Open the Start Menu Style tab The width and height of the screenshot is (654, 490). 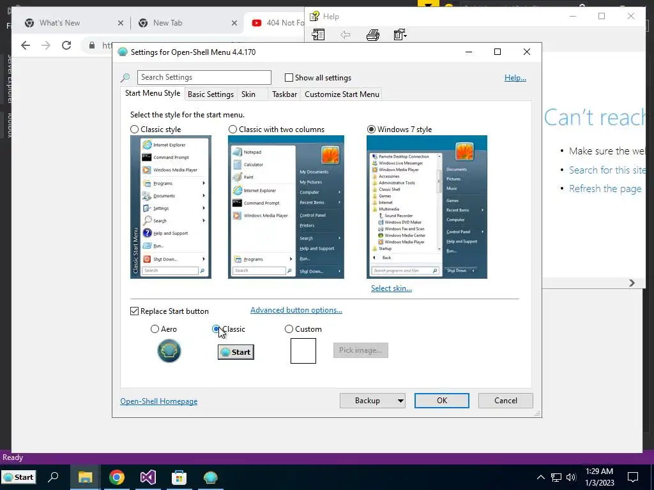(x=153, y=93)
